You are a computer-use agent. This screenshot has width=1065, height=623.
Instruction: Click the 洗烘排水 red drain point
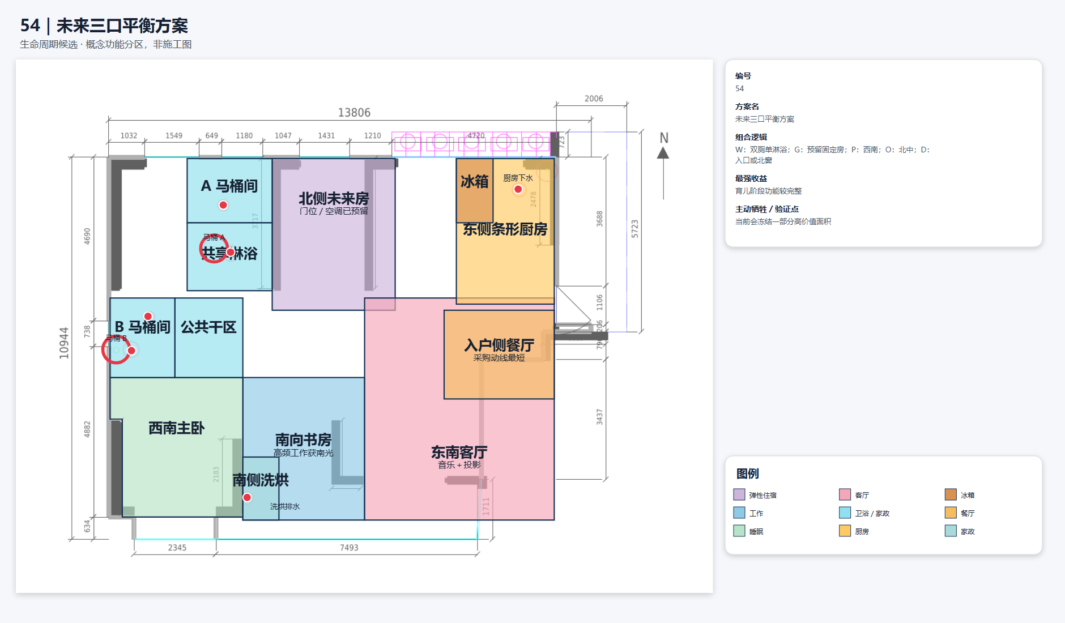pos(247,497)
